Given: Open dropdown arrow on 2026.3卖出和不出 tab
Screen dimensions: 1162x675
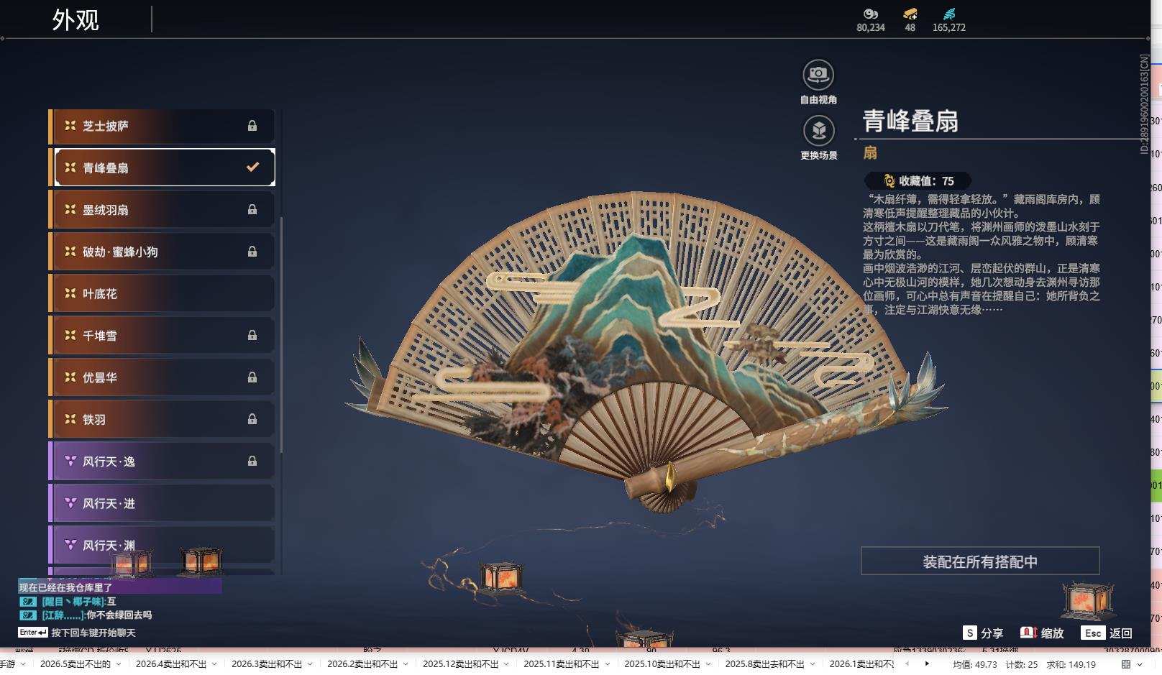Looking at the screenshot, I should (x=311, y=663).
